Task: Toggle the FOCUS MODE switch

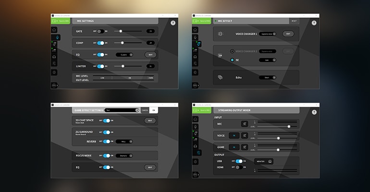Action: [x=106, y=156]
